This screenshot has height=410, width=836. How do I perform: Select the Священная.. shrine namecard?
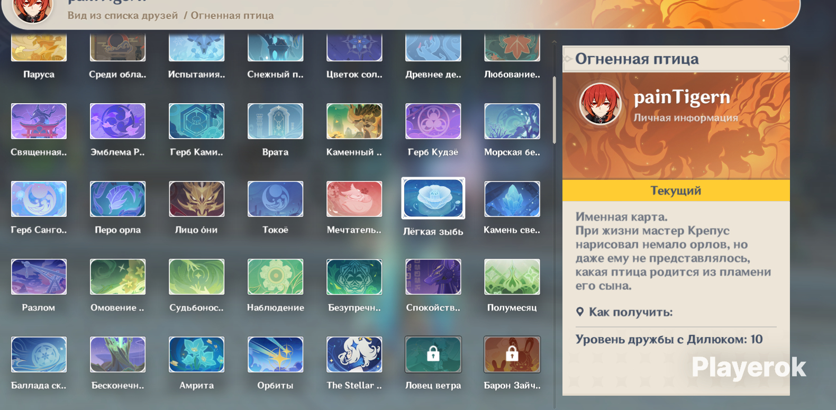pos(39,121)
